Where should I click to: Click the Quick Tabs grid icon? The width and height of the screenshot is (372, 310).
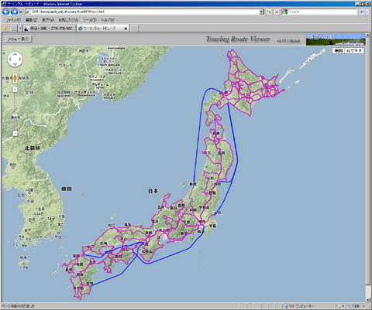[14, 28]
